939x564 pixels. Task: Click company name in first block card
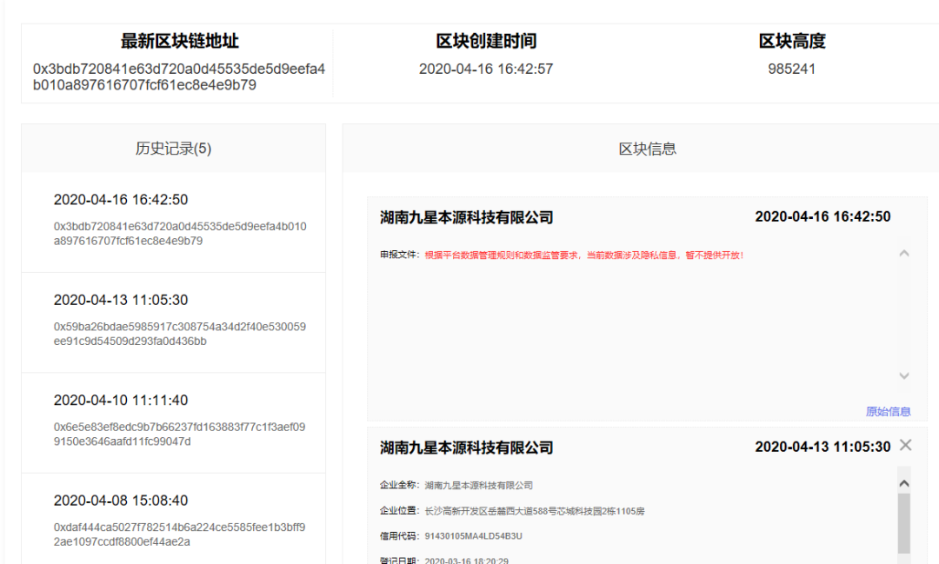467,217
